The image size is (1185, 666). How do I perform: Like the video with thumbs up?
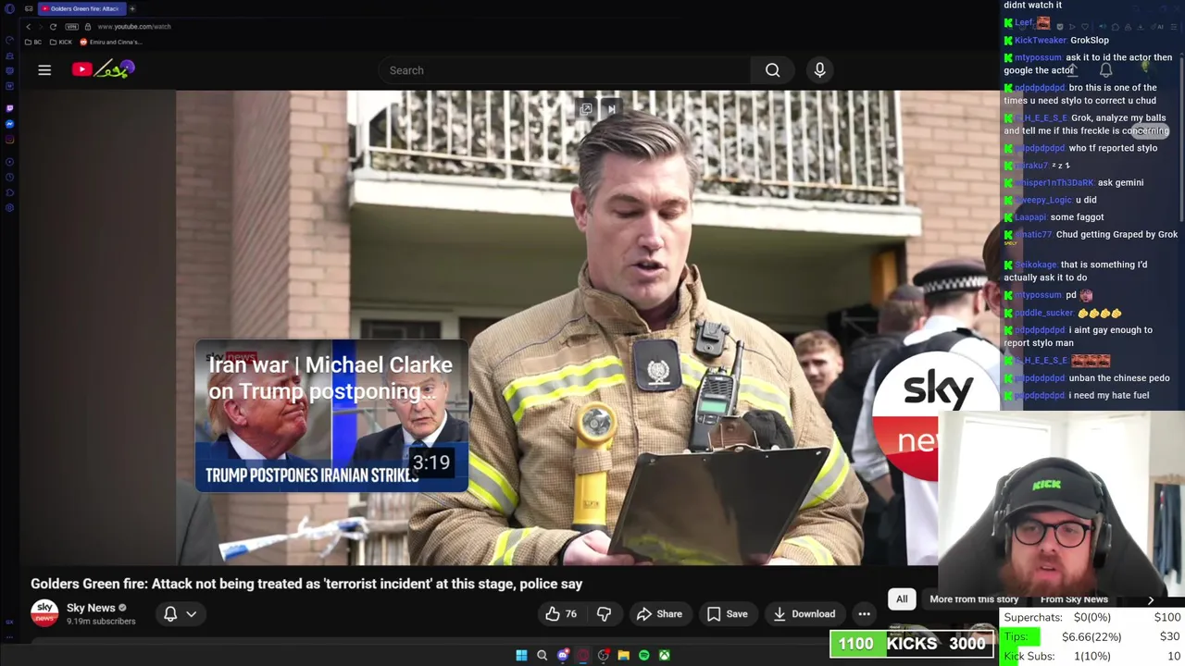coord(560,613)
